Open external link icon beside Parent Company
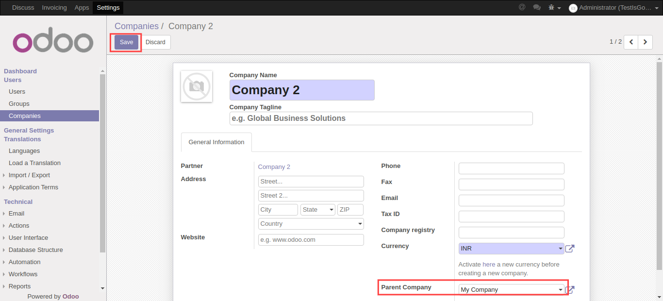Viewport: 663px width, 301px height. click(570, 290)
